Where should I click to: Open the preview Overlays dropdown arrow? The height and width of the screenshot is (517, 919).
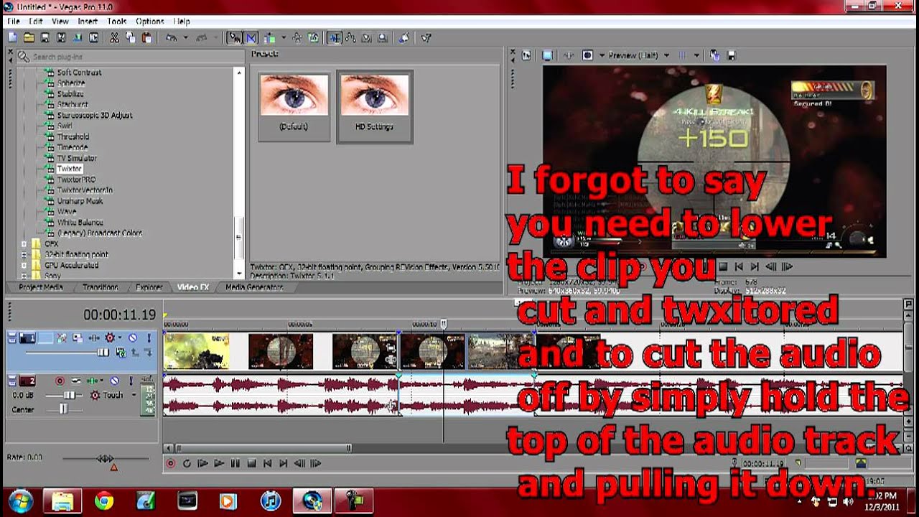696,55
